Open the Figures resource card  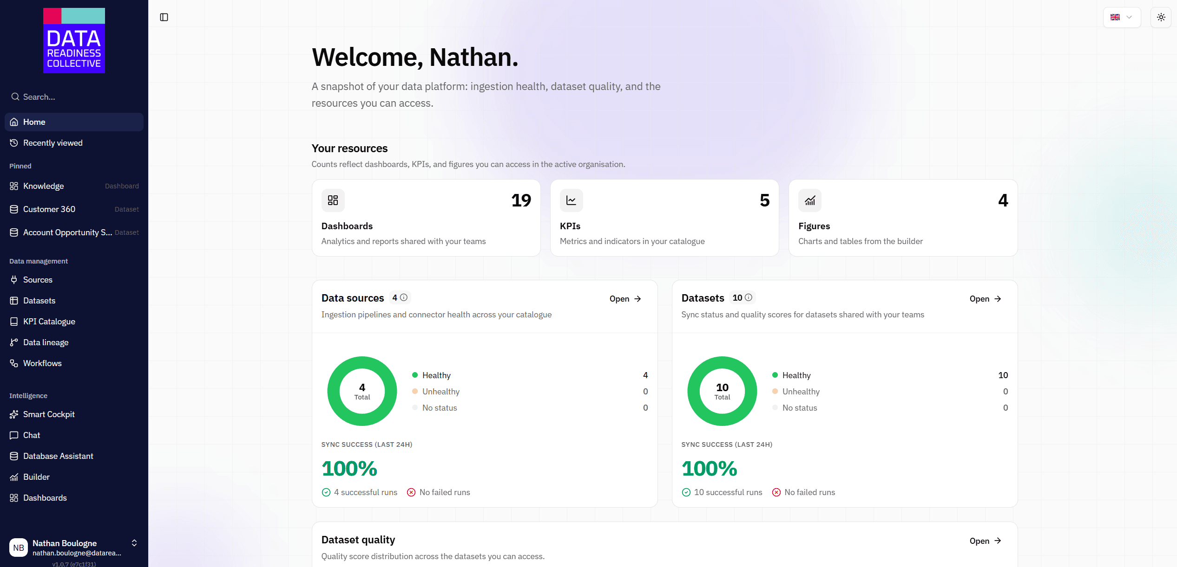point(903,218)
